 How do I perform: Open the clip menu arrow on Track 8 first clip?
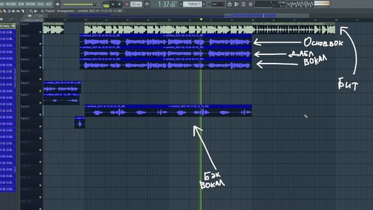tap(86, 106)
